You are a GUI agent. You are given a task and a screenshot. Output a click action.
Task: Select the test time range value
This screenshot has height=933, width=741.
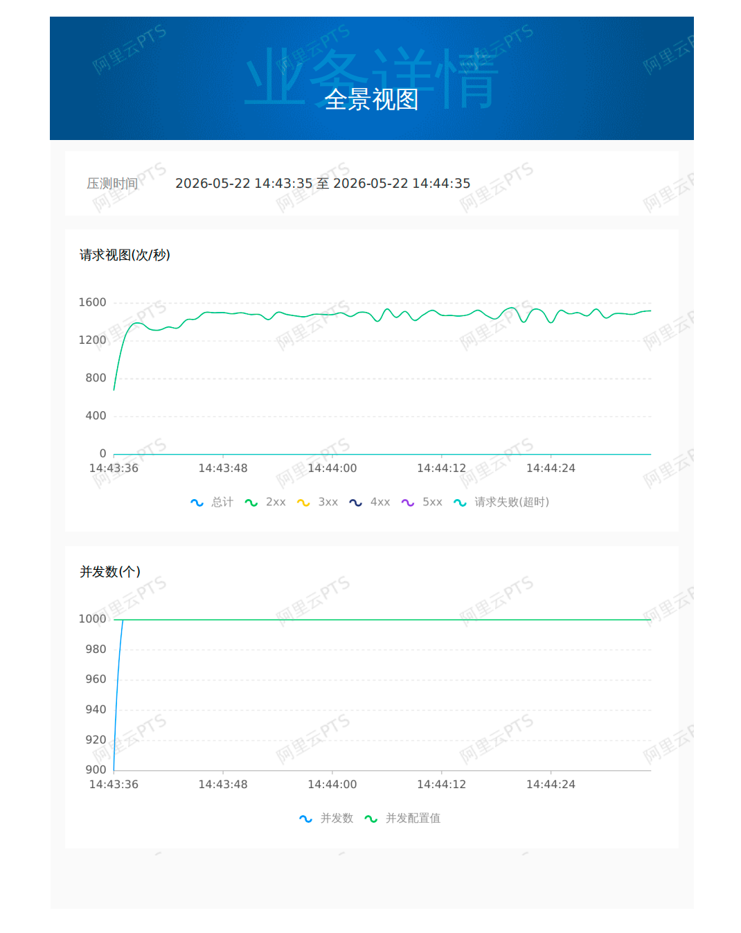(323, 183)
